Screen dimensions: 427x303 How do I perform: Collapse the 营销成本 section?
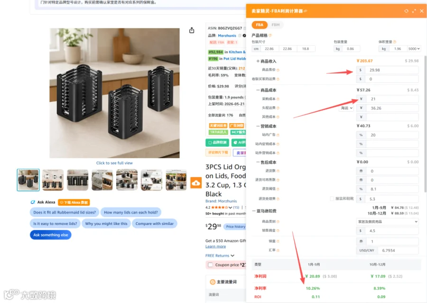258,126
